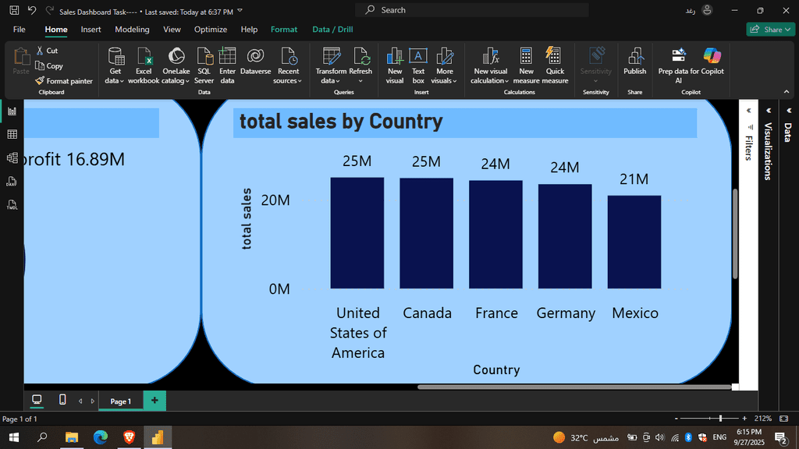Insert a Text box
Screen dimensions: 799x449
pos(418,57)
